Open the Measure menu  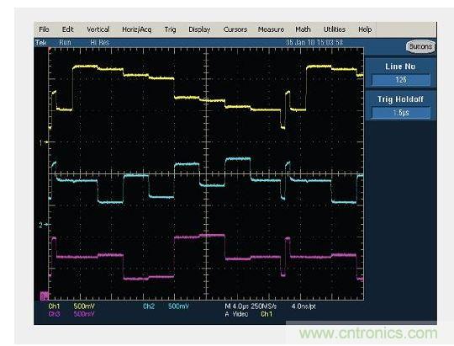(x=271, y=29)
